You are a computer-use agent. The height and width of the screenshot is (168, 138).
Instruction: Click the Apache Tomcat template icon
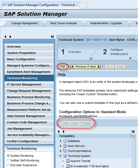pos(68,161)
